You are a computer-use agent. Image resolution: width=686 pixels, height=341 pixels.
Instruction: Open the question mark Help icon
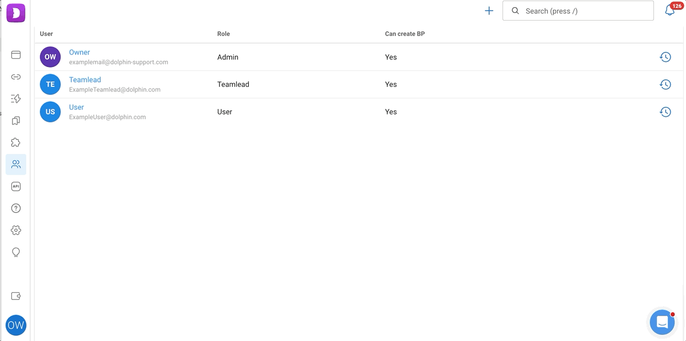[16, 208]
